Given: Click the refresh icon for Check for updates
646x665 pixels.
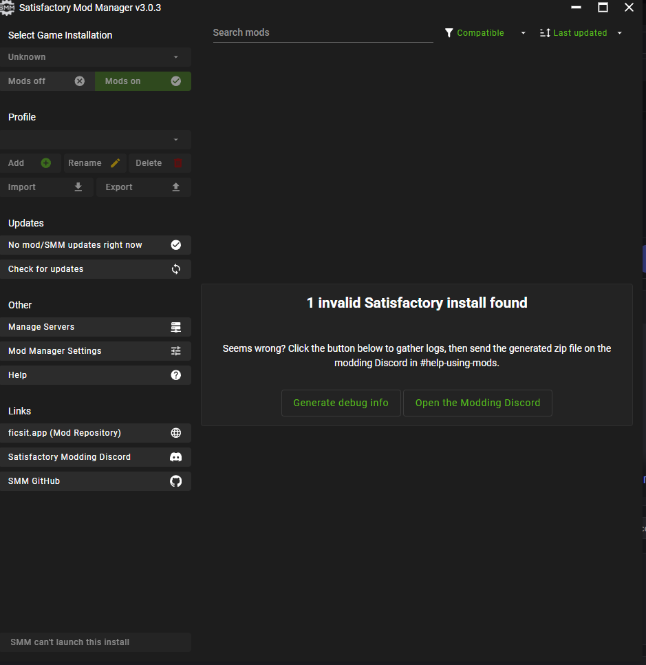Looking at the screenshot, I should [176, 269].
